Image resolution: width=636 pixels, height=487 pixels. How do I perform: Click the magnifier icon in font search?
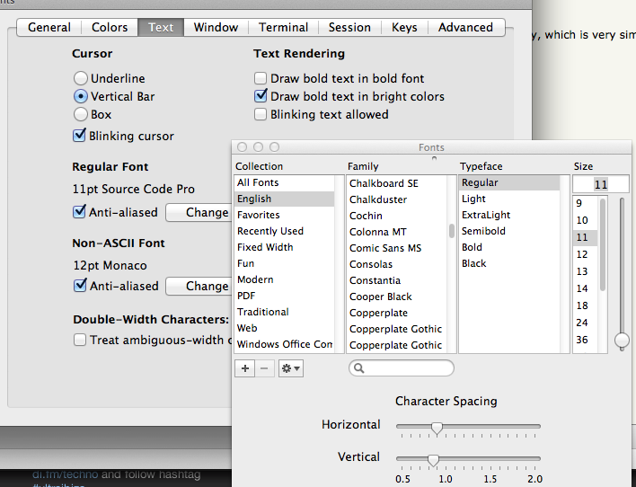(x=358, y=368)
